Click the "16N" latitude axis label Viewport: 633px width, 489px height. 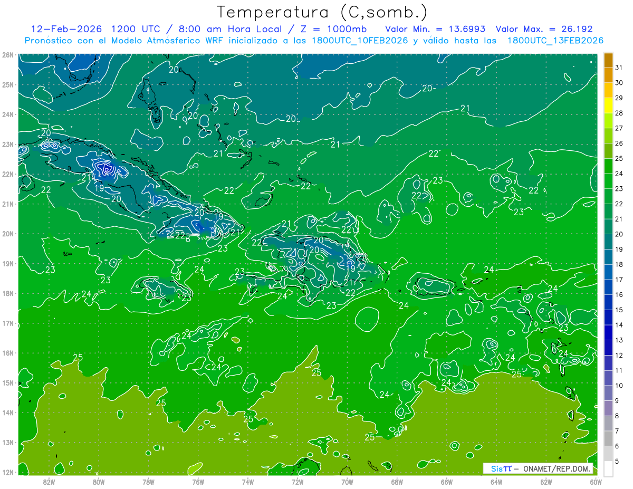pos(8,353)
